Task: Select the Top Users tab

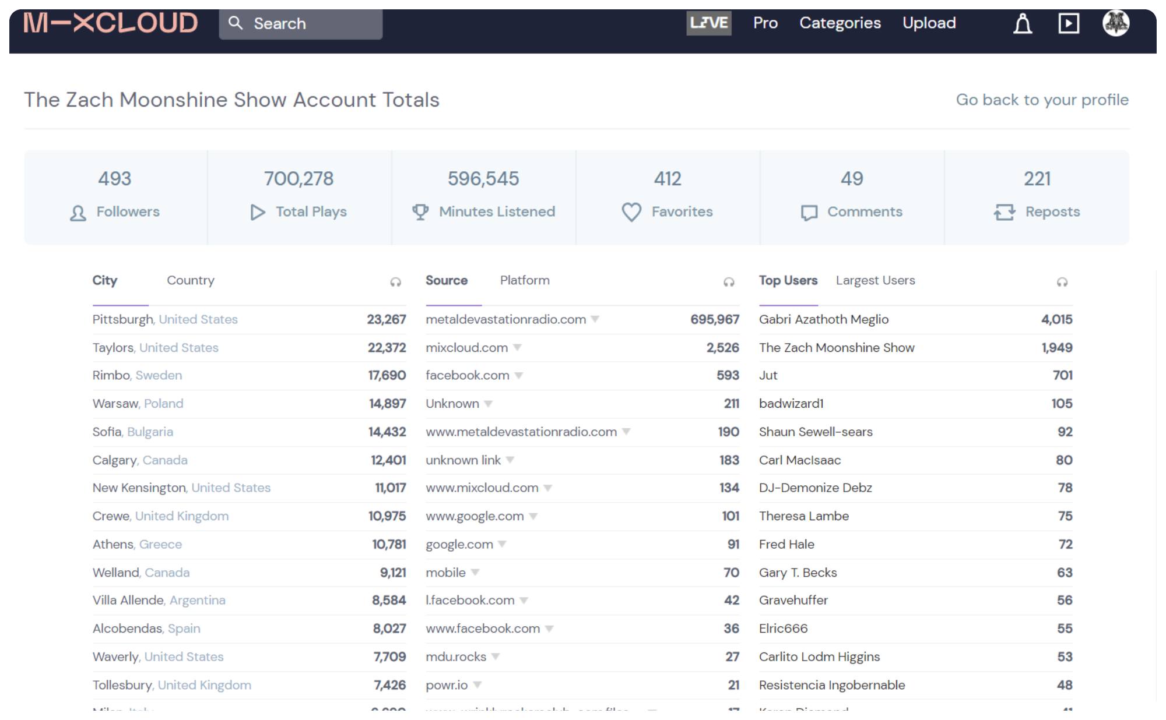Action: click(x=788, y=280)
